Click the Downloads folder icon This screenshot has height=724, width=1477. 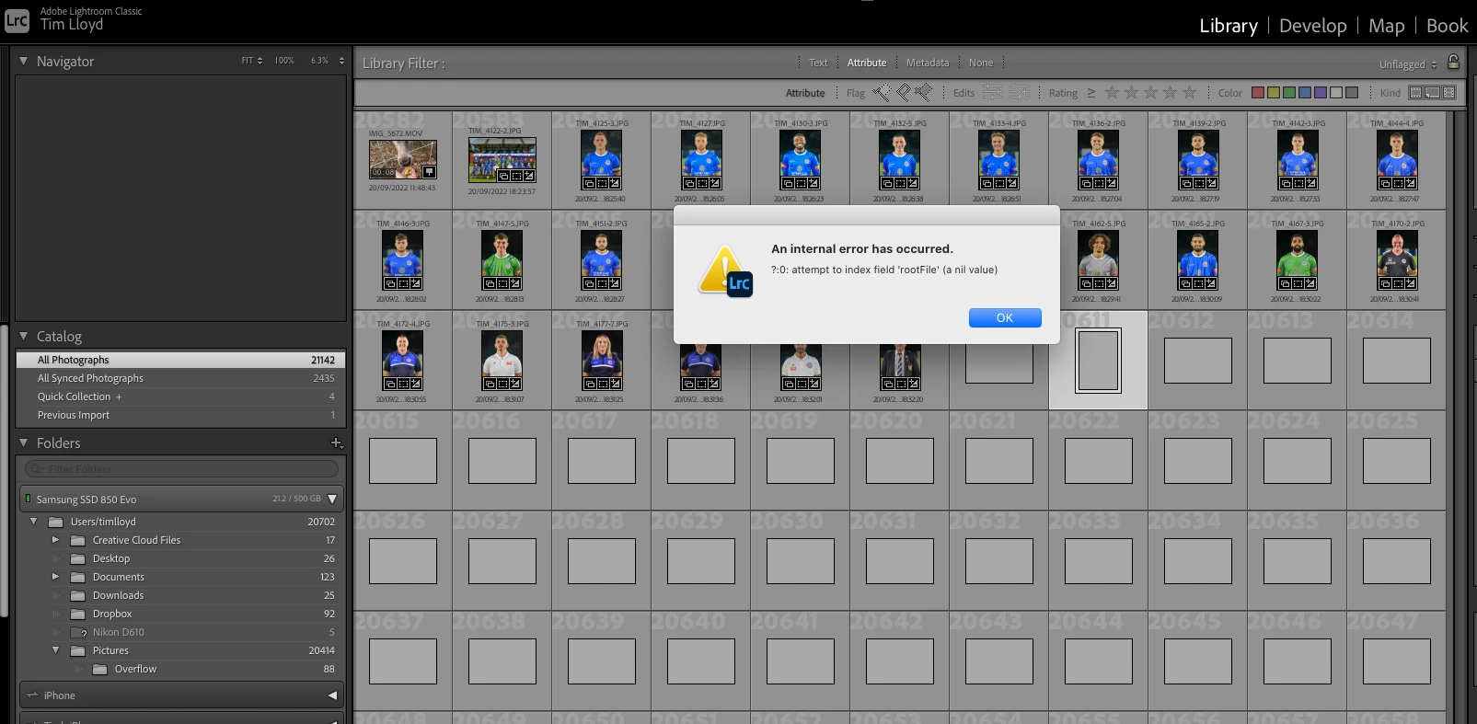pos(78,595)
